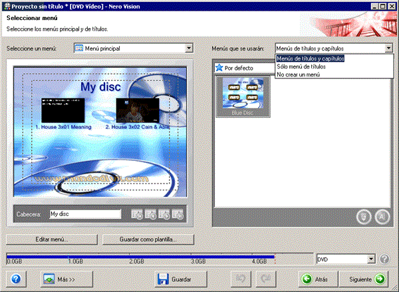Click the third icon right of Cabecera field
The height and width of the screenshot is (292, 399).
click(x=164, y=214)
